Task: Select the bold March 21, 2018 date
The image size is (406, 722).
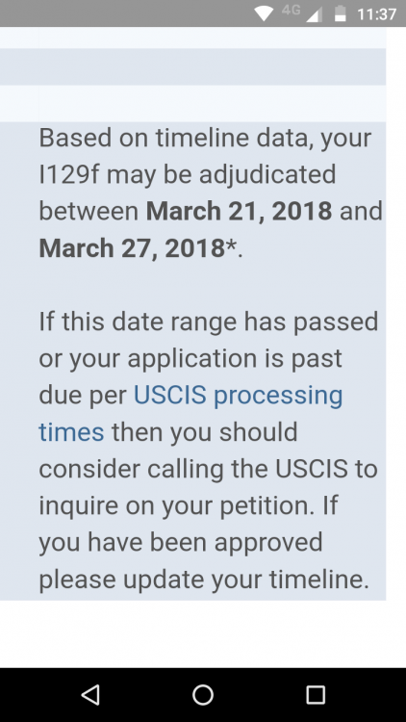Action: coord(239,211)
